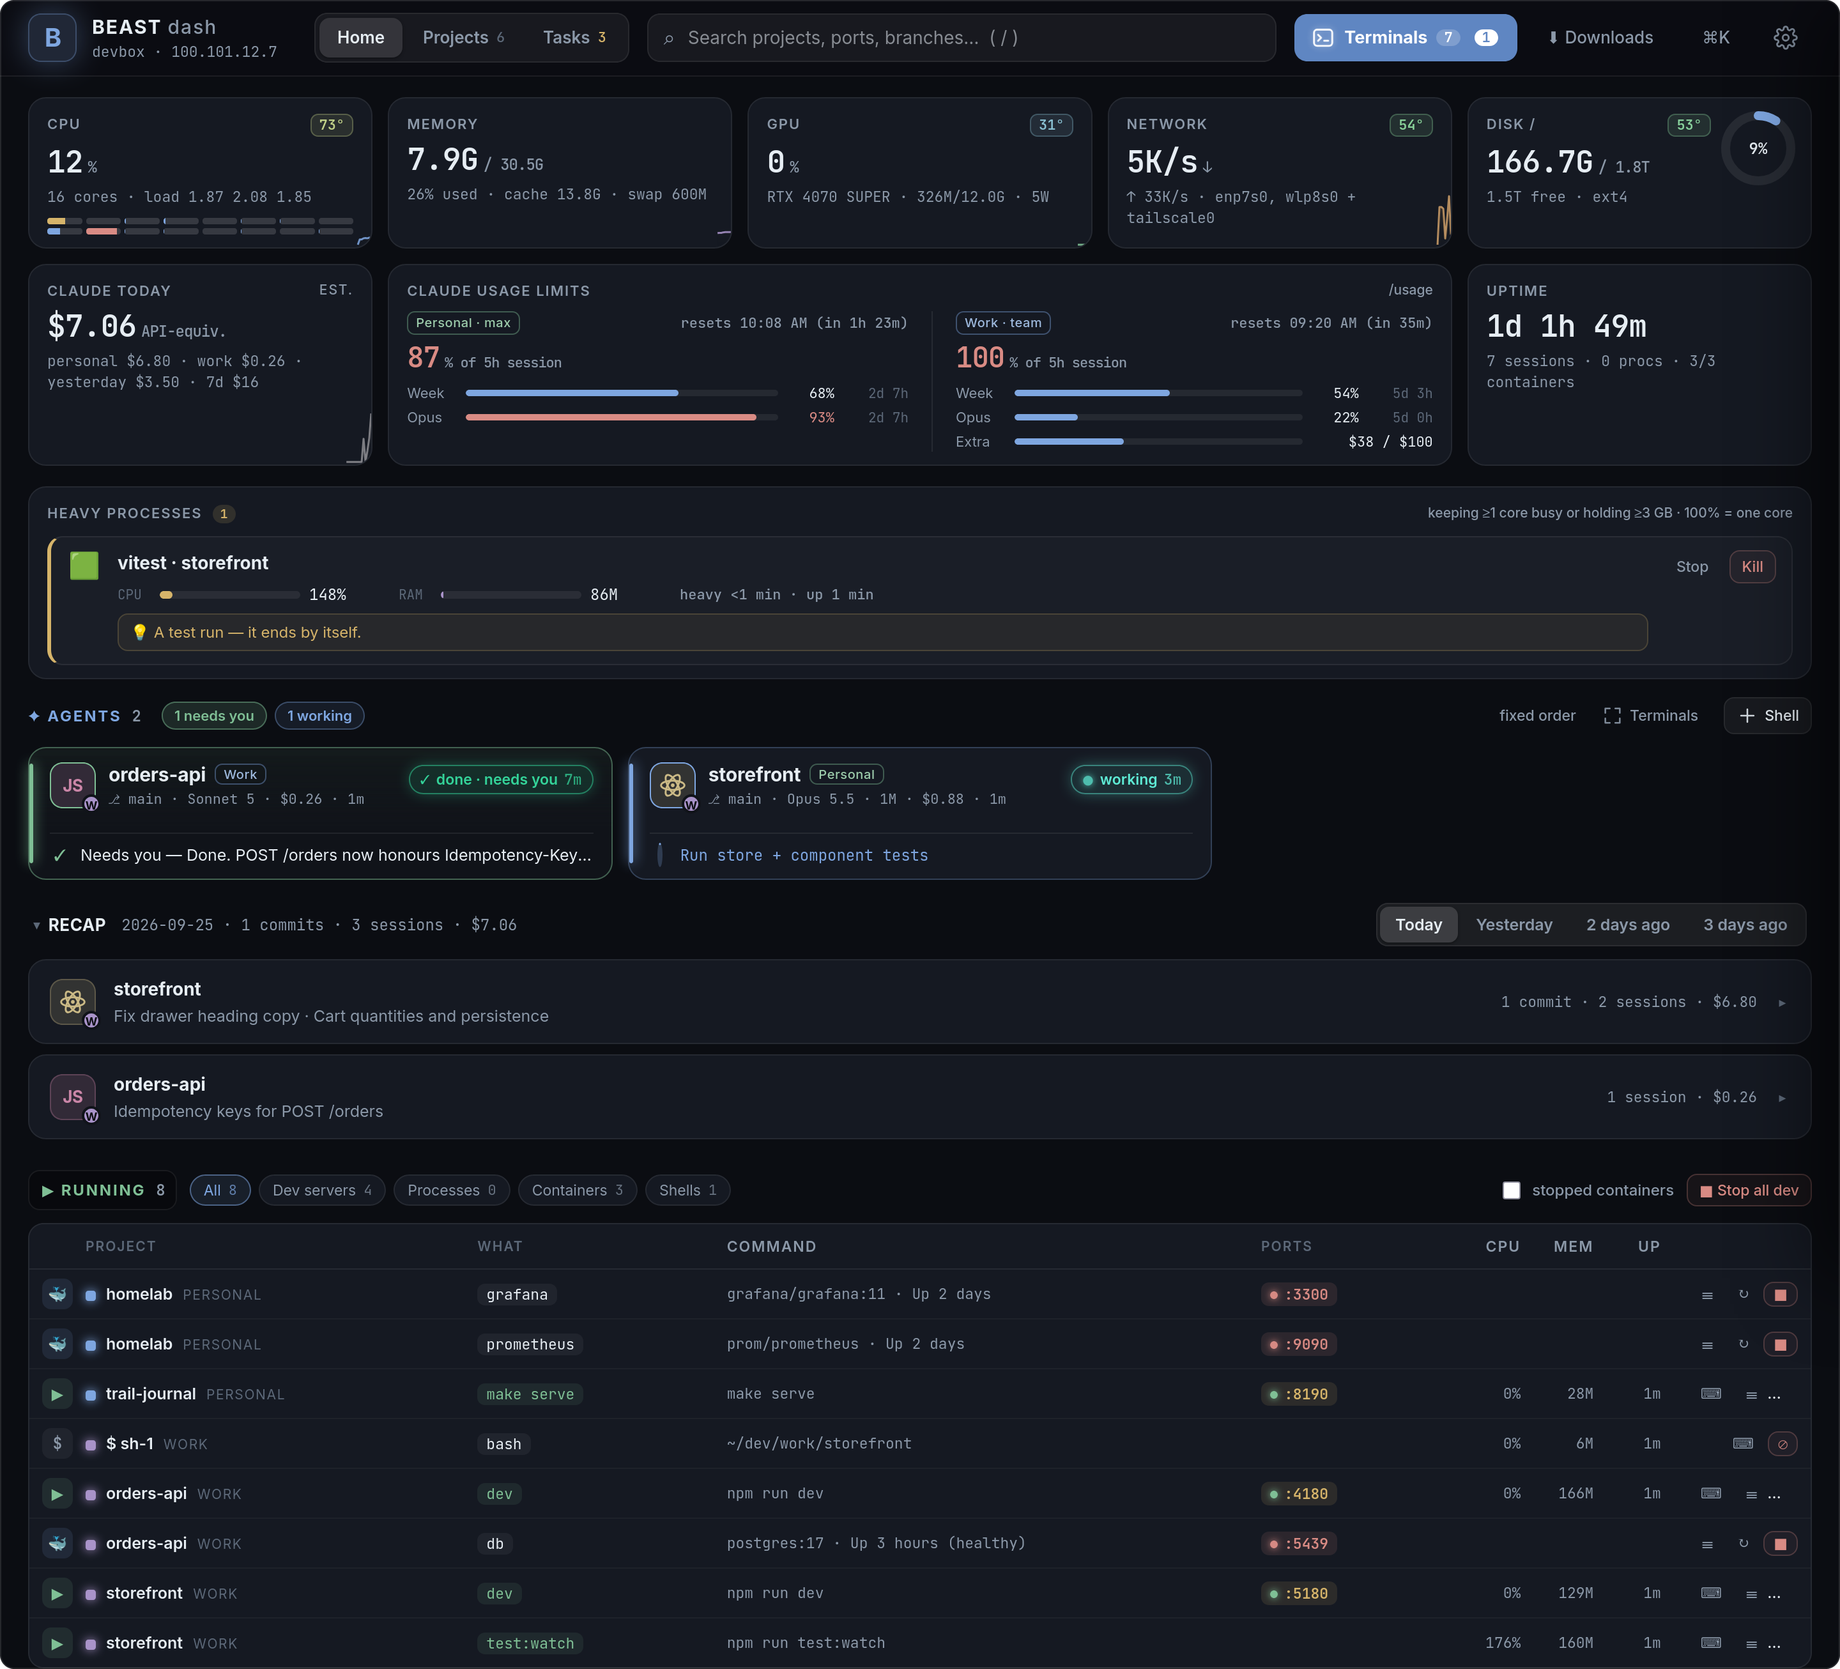Open the ⌘K command palette
This screenshot has height=1669, width=1840.
(x=1716, y=38)
